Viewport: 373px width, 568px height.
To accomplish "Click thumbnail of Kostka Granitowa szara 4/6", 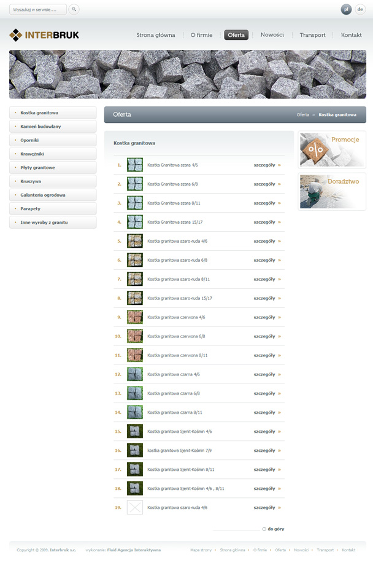I will click(134, 165).
